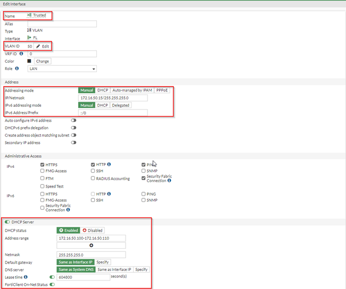Click the Lease time seconds field
The image size is (346, 289).
(83, 277)
